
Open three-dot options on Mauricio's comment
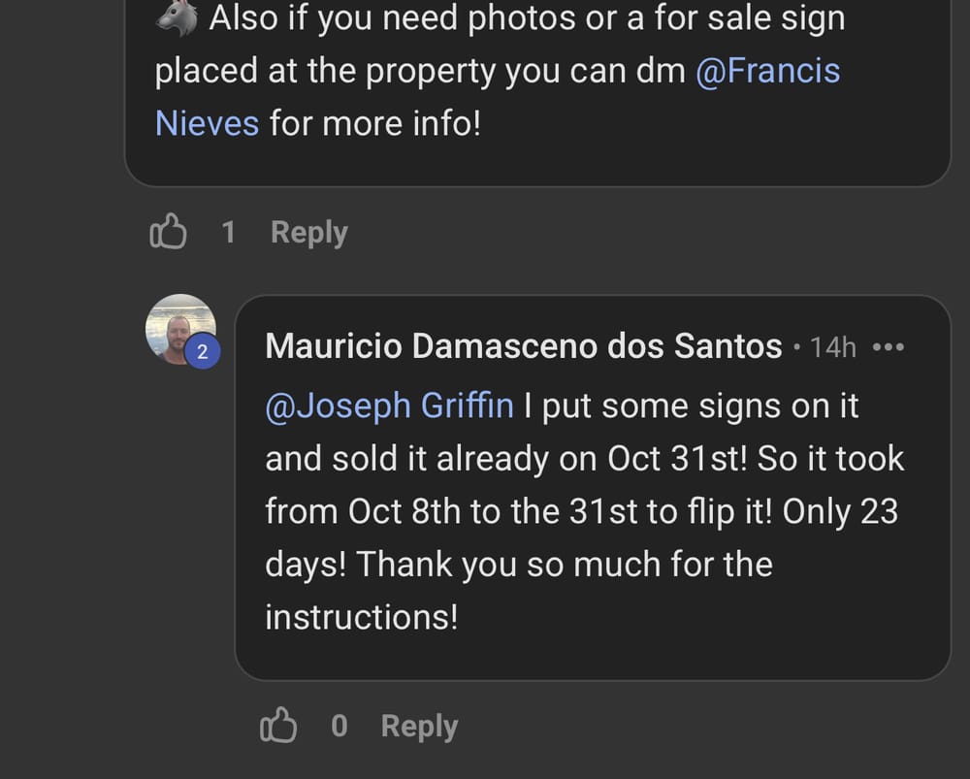889,347
